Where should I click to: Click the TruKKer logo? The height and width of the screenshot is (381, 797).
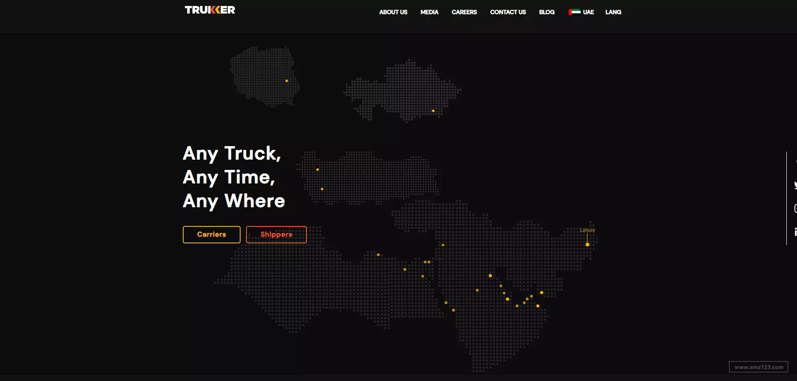click(x=210, y=10)
